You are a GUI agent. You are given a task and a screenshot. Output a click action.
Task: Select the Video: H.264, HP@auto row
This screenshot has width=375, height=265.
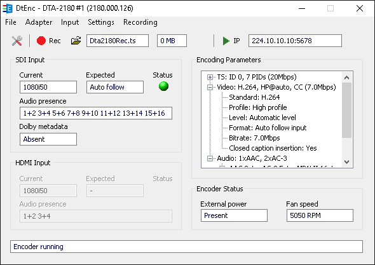276,87
